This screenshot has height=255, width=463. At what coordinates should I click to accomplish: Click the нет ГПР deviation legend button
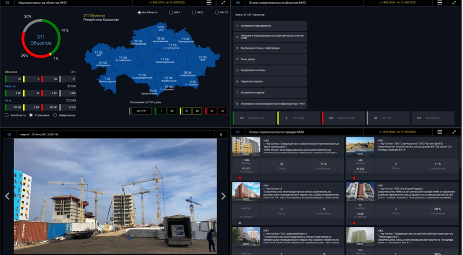click(141, 111)
